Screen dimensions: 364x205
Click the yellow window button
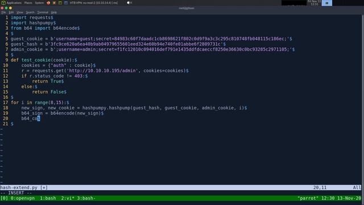(x=10, y=8)
